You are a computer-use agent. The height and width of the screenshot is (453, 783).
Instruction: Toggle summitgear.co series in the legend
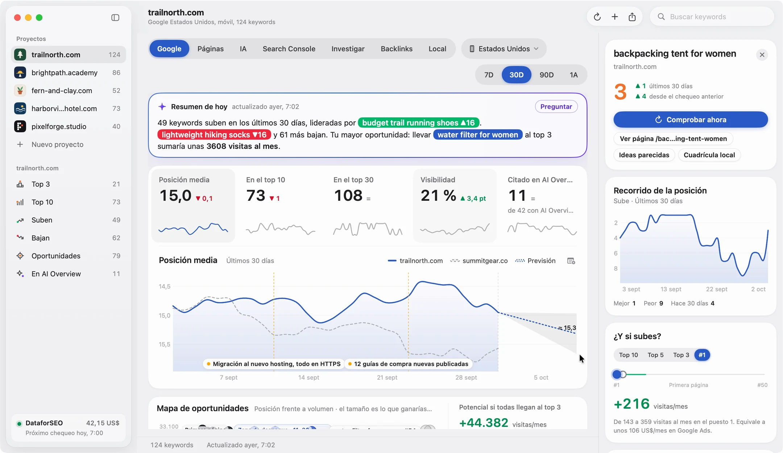coord(479,261)
